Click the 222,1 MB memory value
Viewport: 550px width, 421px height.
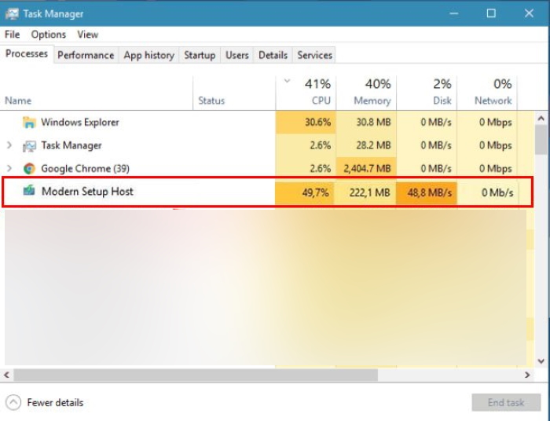370,192
